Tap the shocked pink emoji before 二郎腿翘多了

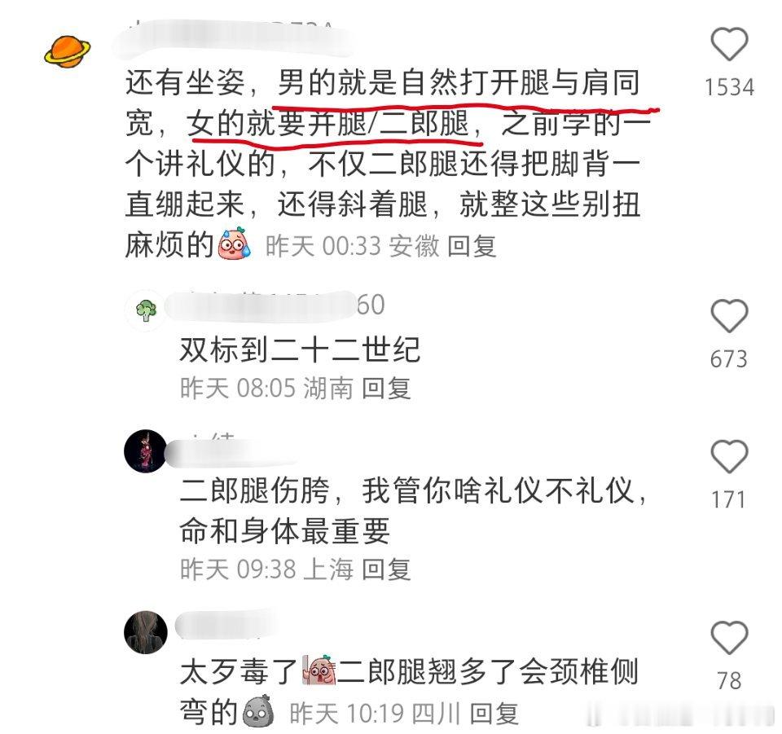[319, 670]
